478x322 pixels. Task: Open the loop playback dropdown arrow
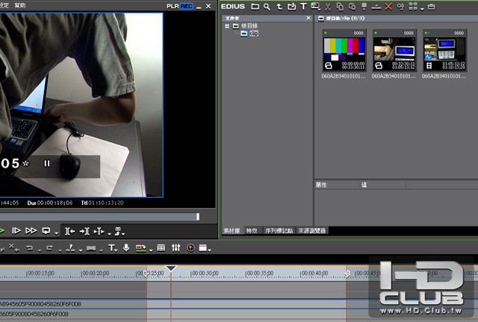coord(56,233)
